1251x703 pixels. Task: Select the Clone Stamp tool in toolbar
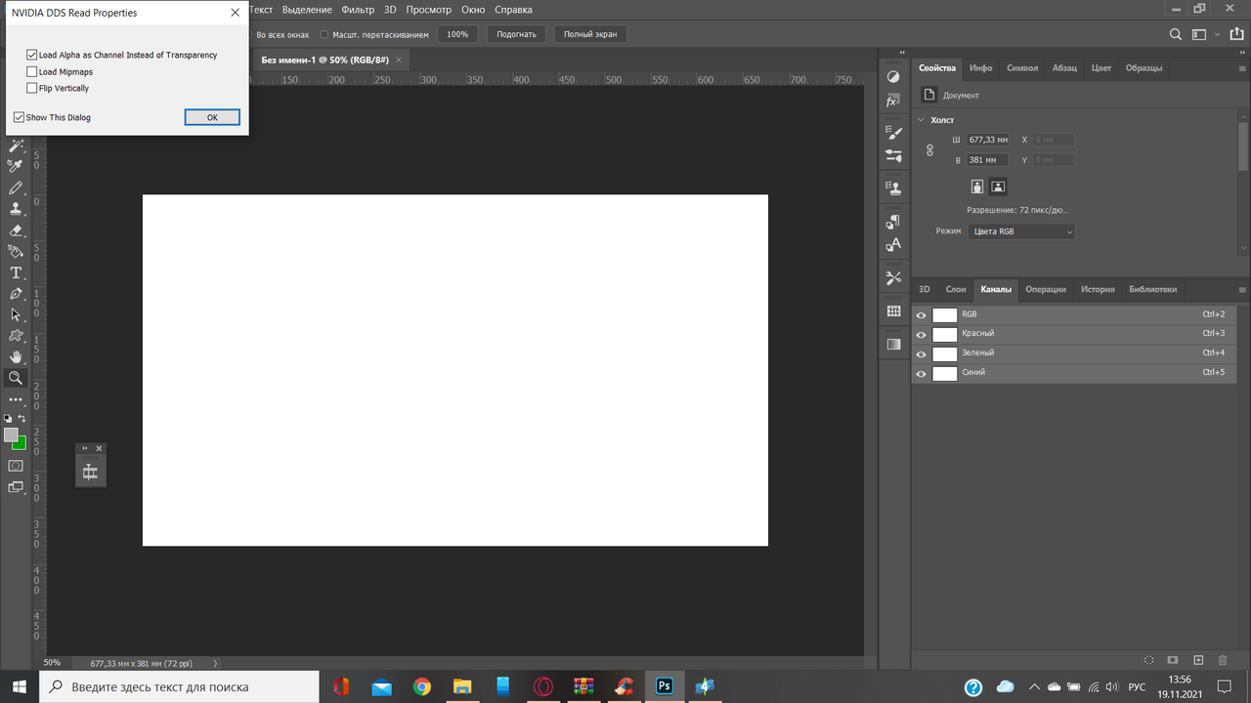point(16,209)
